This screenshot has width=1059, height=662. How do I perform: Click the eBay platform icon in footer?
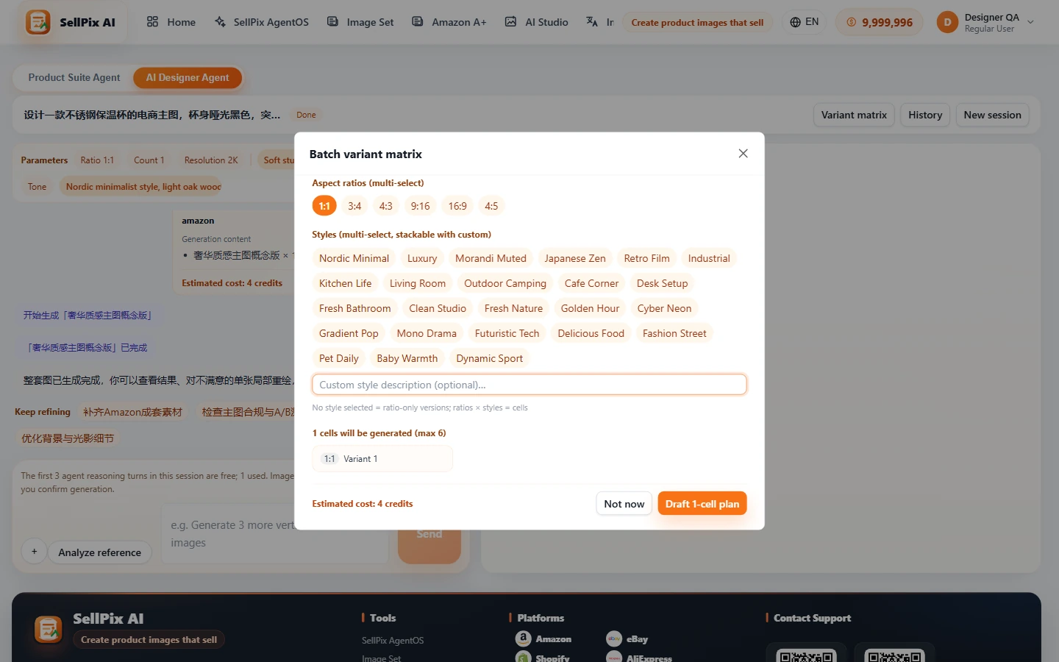(614, 638)
